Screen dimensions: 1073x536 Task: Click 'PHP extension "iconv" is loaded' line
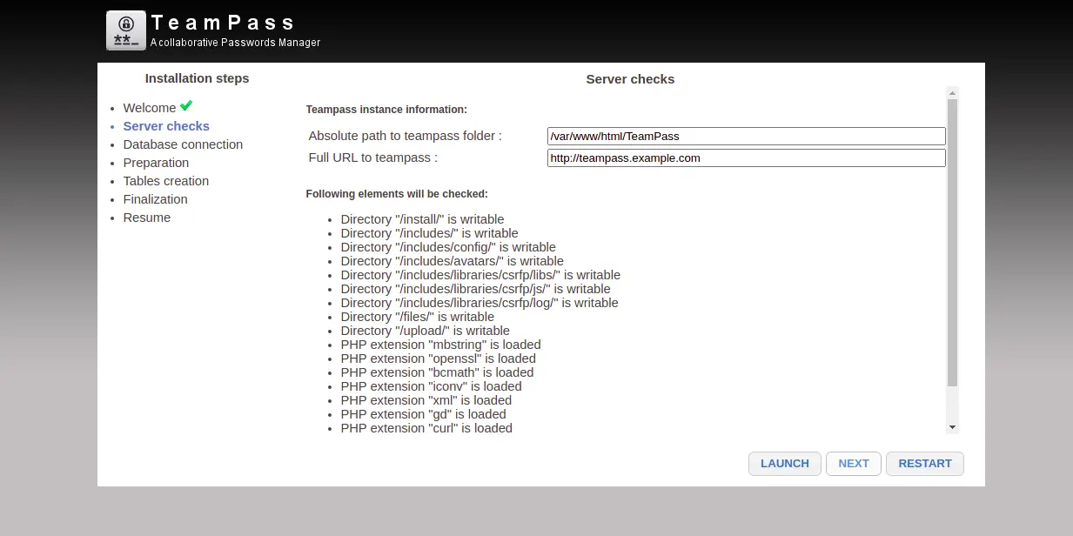(432, 386)
